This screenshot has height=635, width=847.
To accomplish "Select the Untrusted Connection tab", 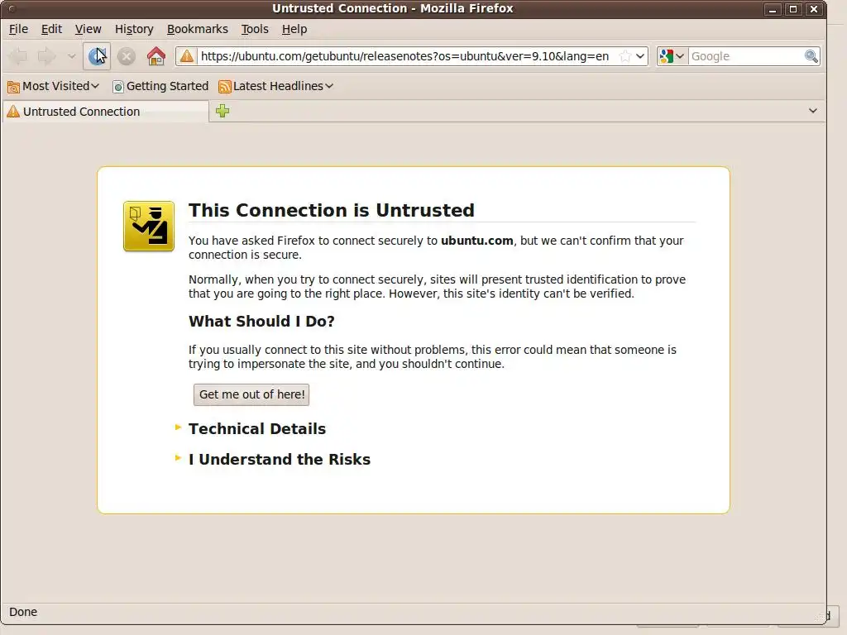I will click(x=105, y=112).
